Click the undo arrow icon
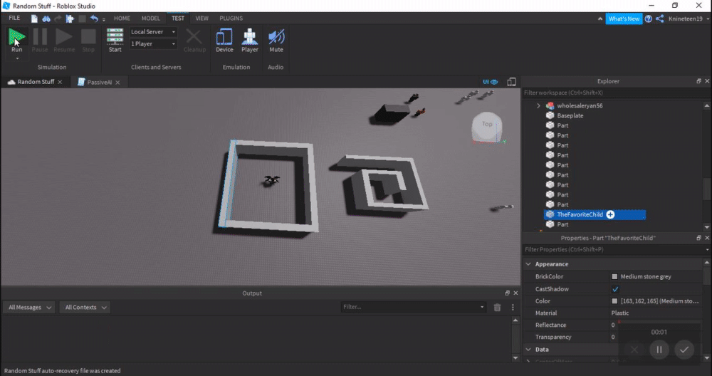712x376 pixels. click(x=94, y=19)
